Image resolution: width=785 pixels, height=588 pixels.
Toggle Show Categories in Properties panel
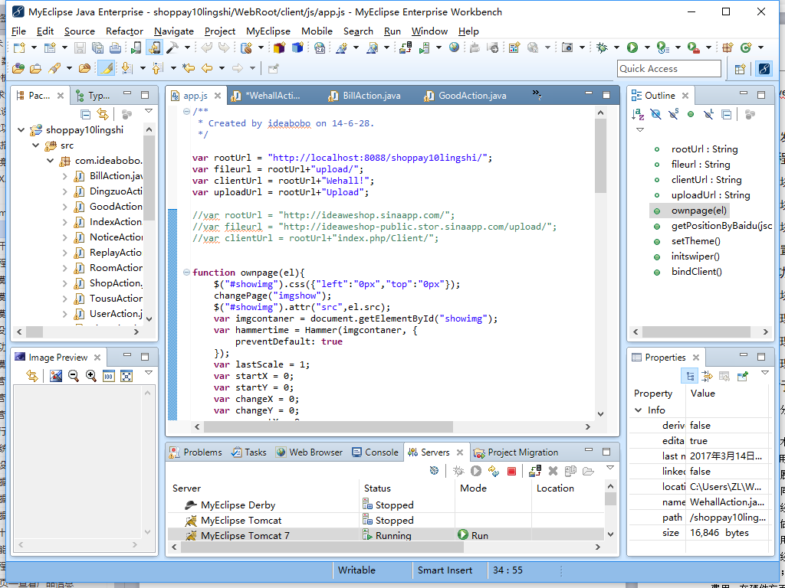(x=691, y=376)
